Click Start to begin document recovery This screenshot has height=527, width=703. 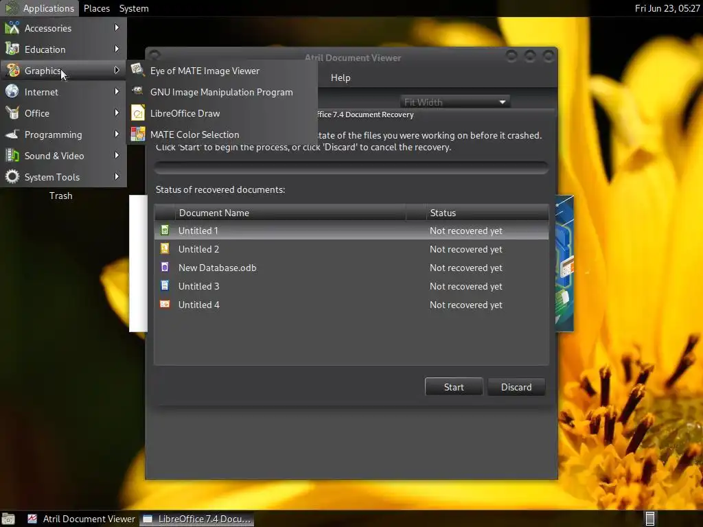[454, 387]
